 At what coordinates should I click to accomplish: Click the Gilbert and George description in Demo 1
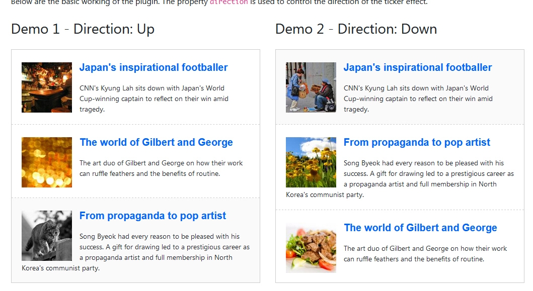click(x=161, y=168)
